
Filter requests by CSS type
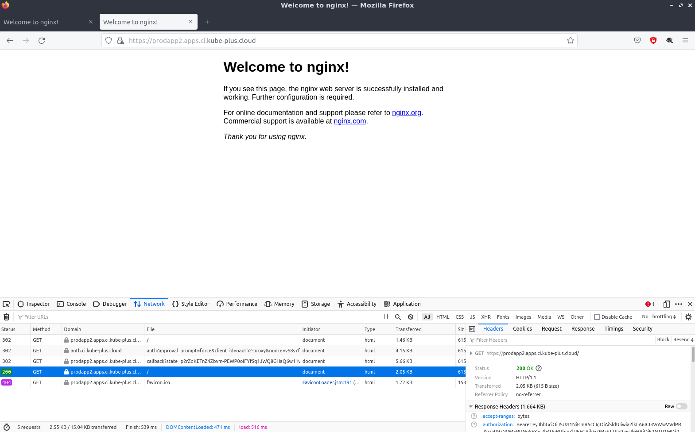pyautogui.click(x=460, y=317)
